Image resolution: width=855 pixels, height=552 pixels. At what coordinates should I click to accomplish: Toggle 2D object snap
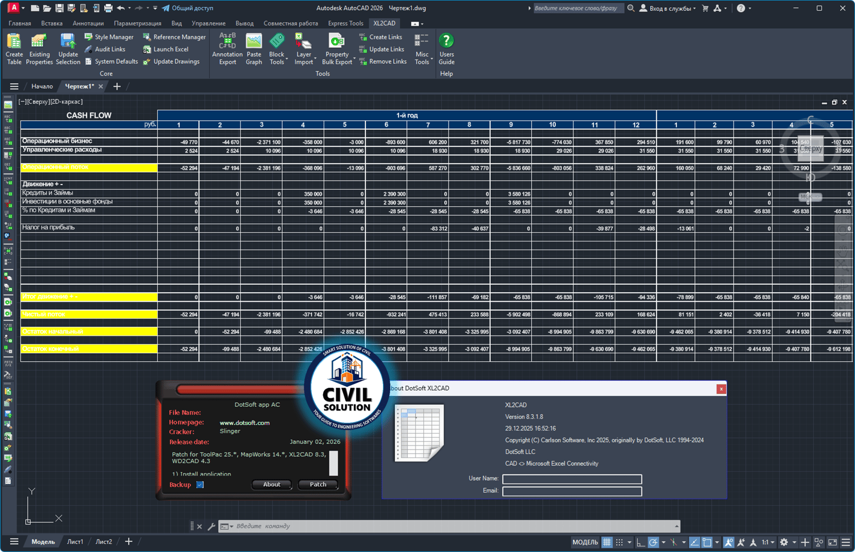point(707,542)
